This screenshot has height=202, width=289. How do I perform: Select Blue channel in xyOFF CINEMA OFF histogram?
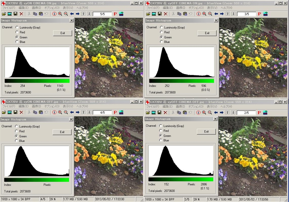(x=161, y=140)
